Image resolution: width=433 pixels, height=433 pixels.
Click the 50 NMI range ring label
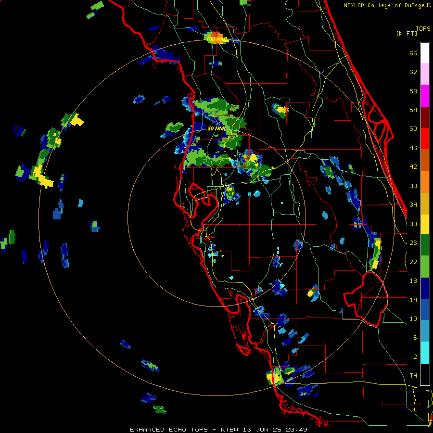tap(216, 128)
